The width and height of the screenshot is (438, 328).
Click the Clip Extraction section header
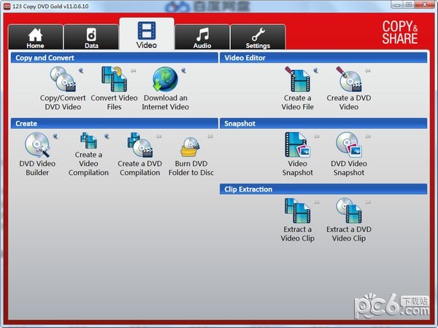pyautogui.click(x=323, y=189)
